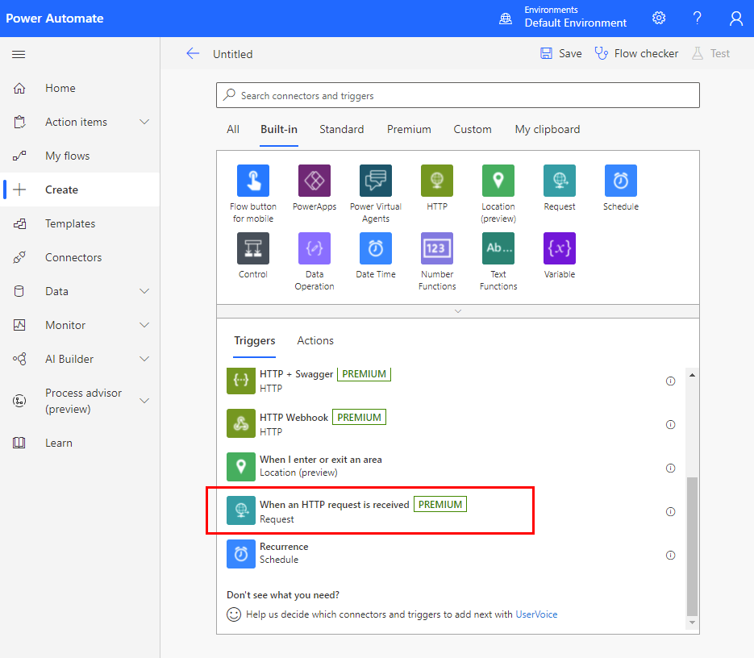Select the Built-in tab
Image resolution: width=754 pixels, height=658 pixels.
pyautogui.click(x=279, y=129)
